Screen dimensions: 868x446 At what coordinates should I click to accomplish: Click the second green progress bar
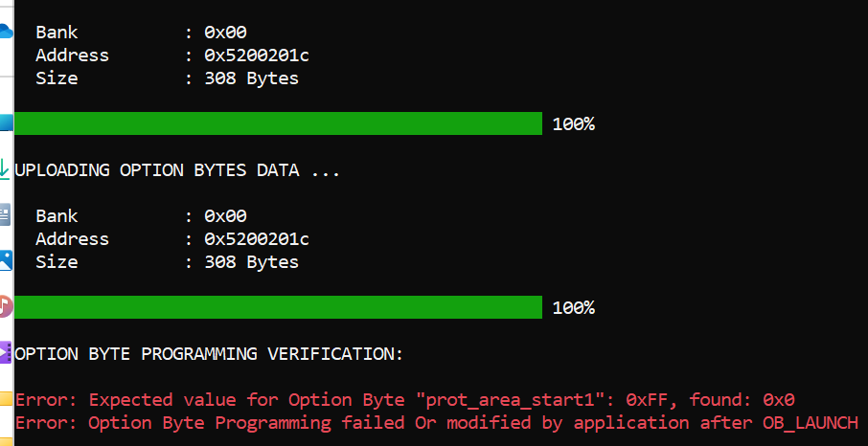point(279,307)
